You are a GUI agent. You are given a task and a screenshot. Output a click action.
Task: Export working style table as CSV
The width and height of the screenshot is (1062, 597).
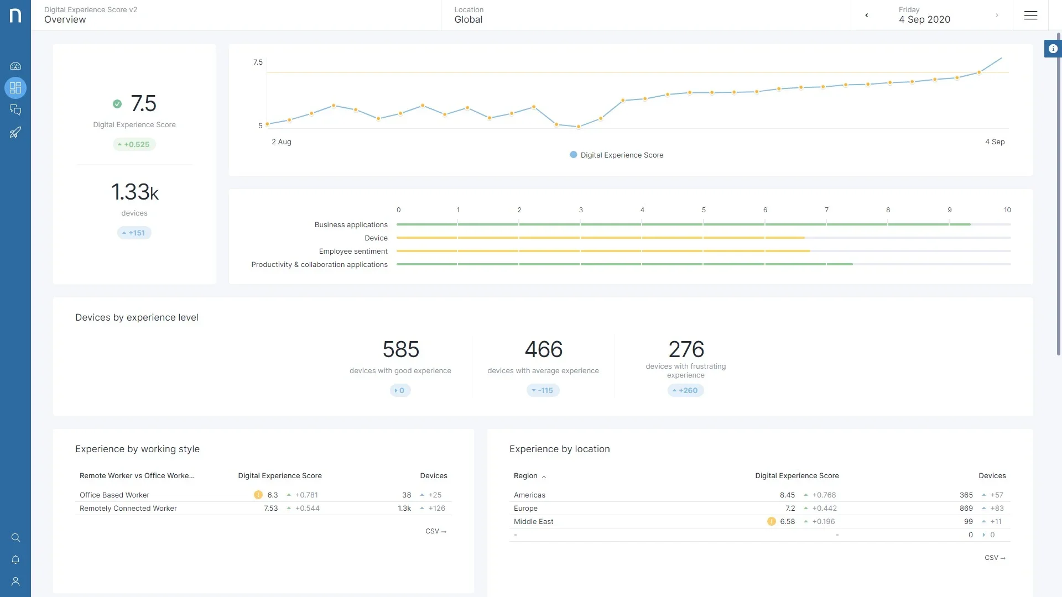pos(435,531)
